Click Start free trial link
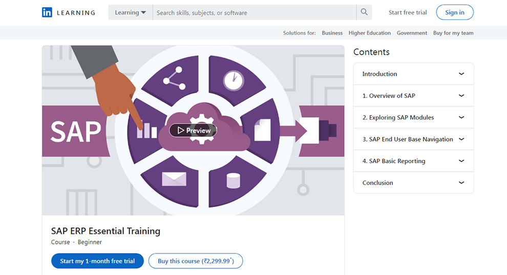The image size is (507, 275). tap(408, 12)
